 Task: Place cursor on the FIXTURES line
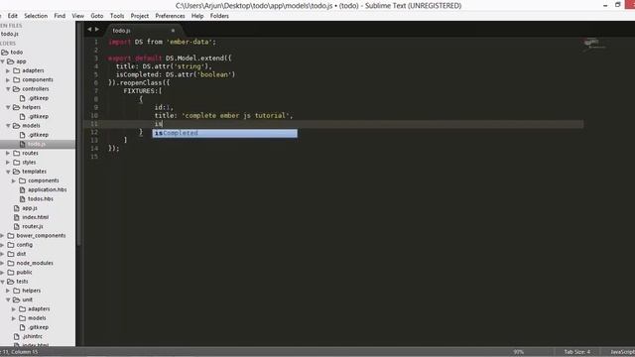coord(143,91)
